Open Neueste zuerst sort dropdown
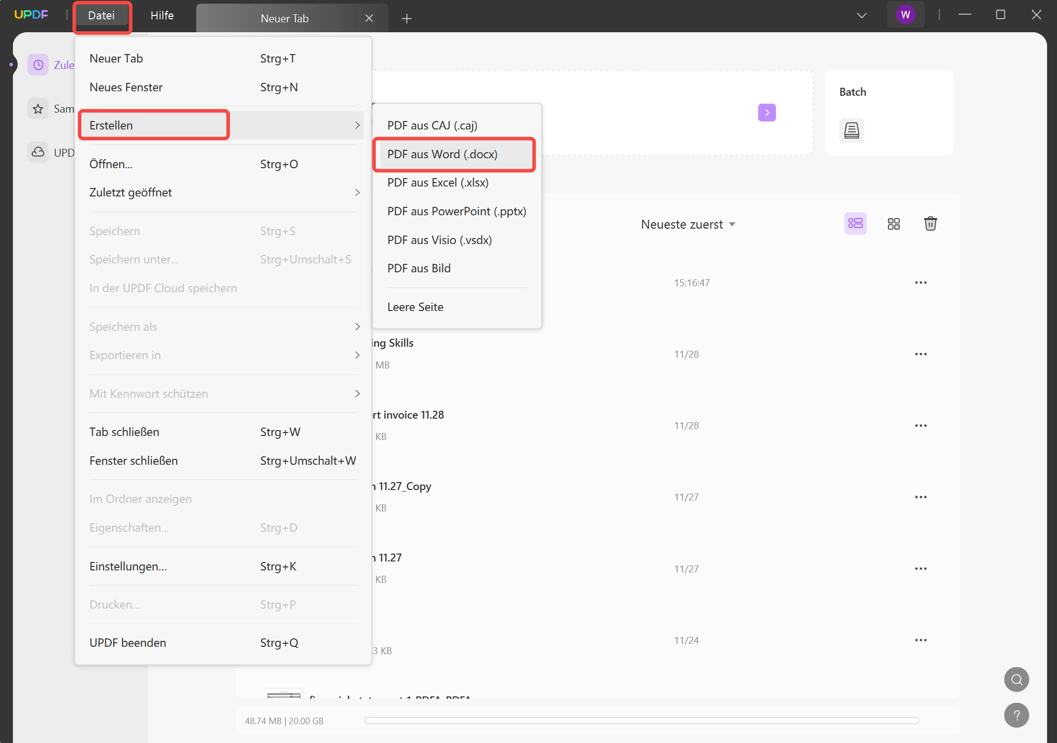 coord(688,224)
